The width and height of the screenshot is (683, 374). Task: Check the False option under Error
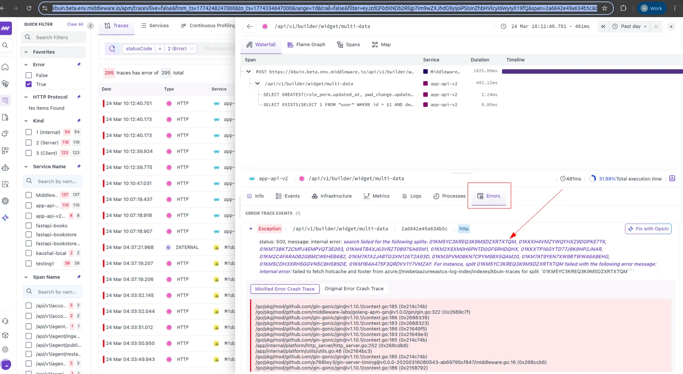29,75
